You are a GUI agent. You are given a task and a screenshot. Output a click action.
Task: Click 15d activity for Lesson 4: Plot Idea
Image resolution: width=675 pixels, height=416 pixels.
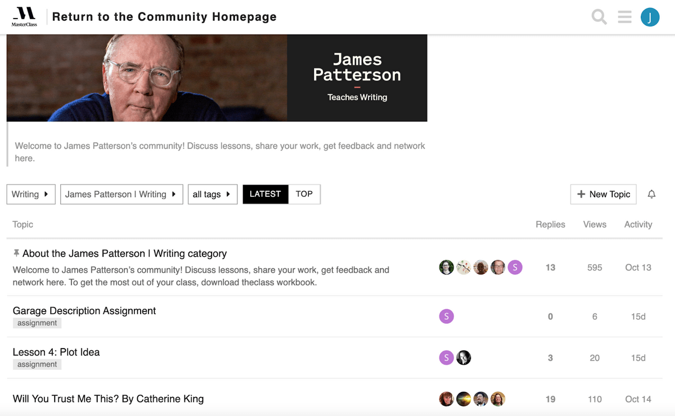[638, 358]
